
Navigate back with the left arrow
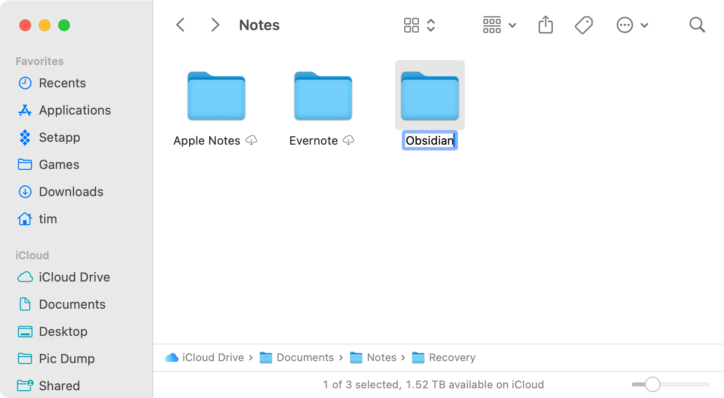coord(180,25)
